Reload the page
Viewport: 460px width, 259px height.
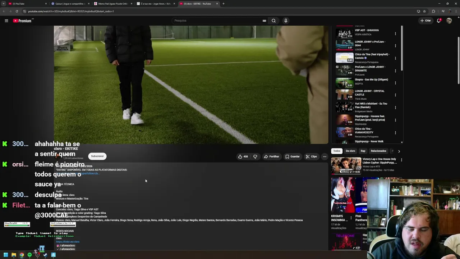17,11
